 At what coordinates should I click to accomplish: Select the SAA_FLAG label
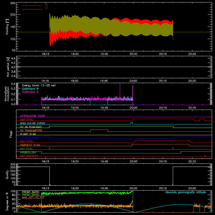26,141
